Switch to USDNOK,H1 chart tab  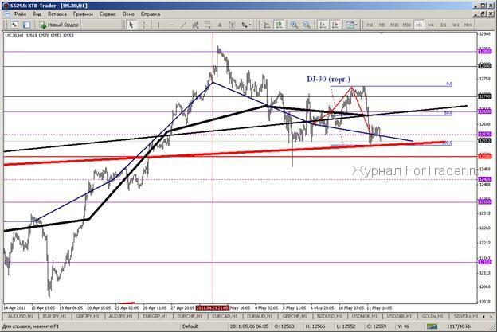coord(365,316)
